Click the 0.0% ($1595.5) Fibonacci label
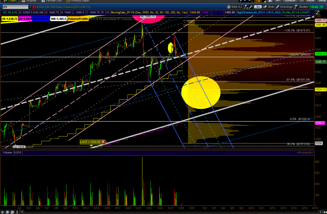Image resolution: width=327 pixels, height=214 pixels. point(300,119)
